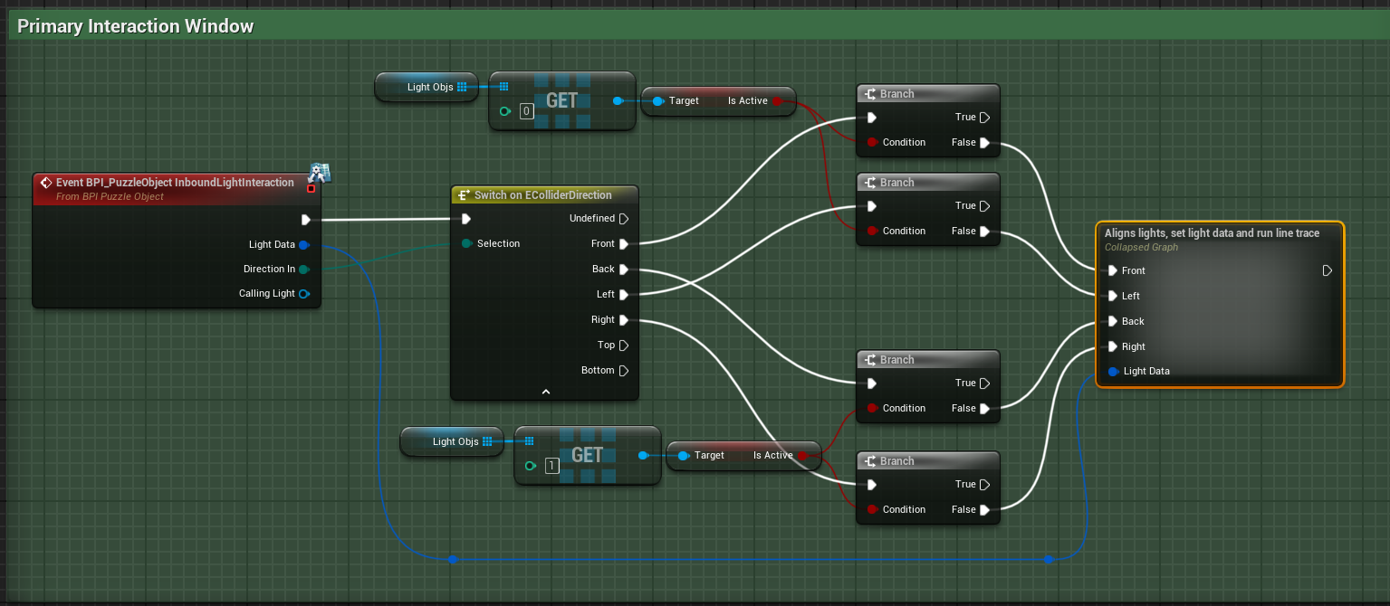Click the Back input pin on the collapsed graph
Screen dimensions: 1390x606
click(1113, 321)
